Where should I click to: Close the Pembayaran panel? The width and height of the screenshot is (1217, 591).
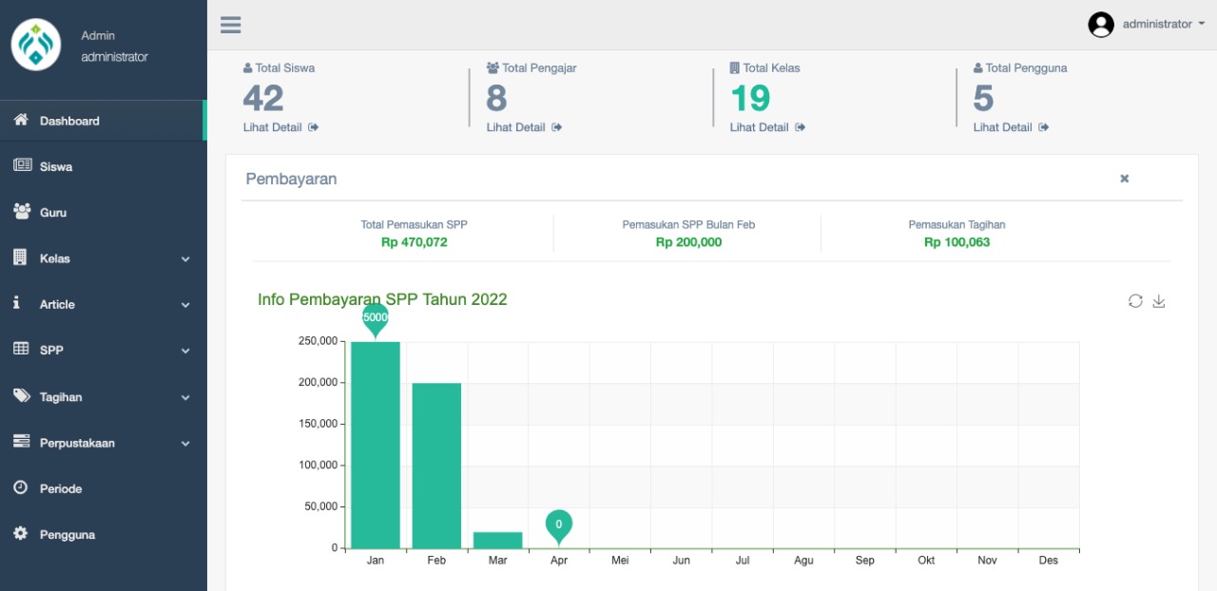click(x=1124, y=179)
